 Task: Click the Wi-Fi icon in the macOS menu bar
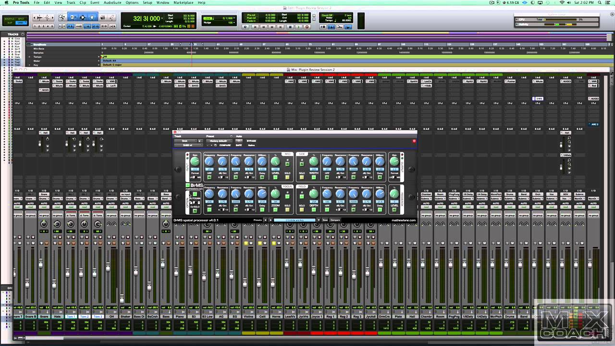pyautogui.click(x=562, y=2)
